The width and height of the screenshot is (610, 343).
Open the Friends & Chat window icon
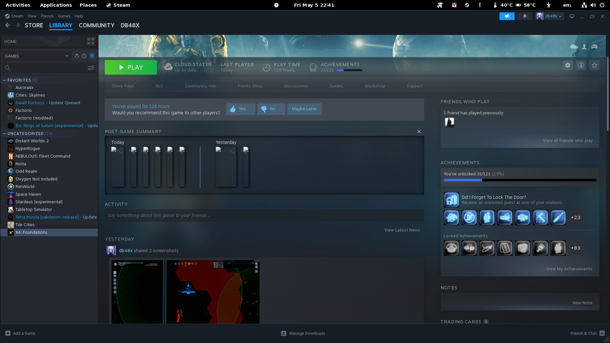[x=602, y=333]
